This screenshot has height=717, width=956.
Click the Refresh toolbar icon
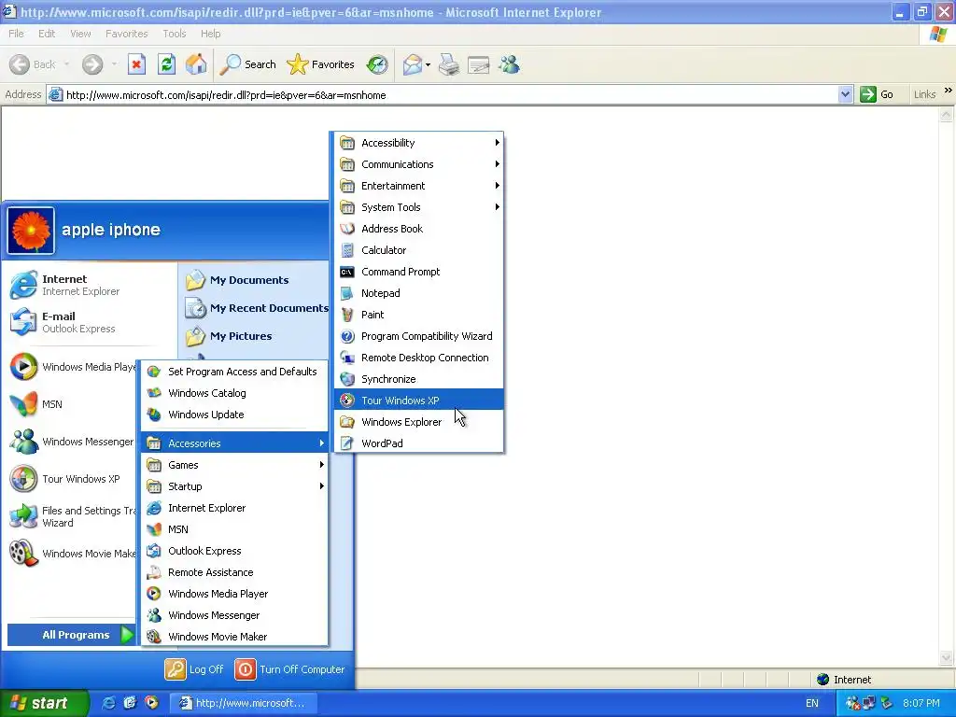click(x=166, y=64)
